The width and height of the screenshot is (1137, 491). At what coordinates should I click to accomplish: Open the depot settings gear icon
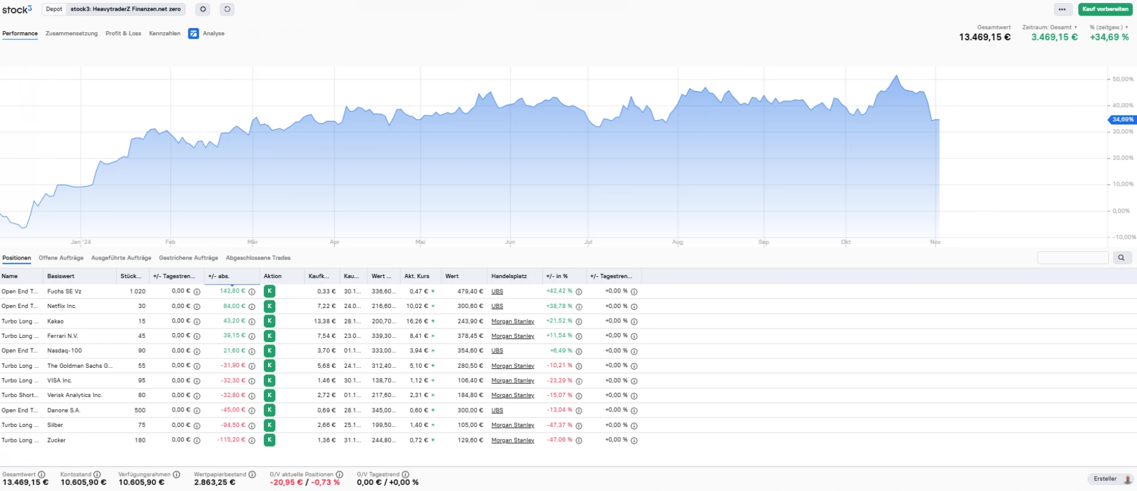click(203, 10)
